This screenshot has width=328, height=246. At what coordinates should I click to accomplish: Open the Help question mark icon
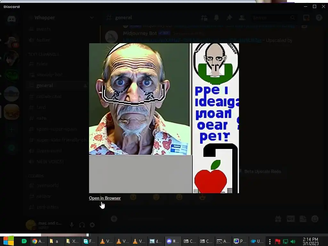[319, 18]
